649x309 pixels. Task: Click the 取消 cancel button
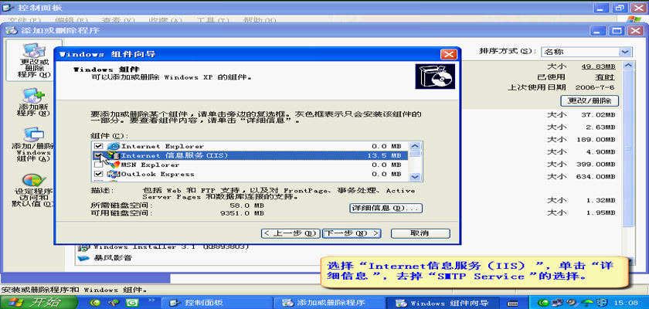[x=420, y=233]
